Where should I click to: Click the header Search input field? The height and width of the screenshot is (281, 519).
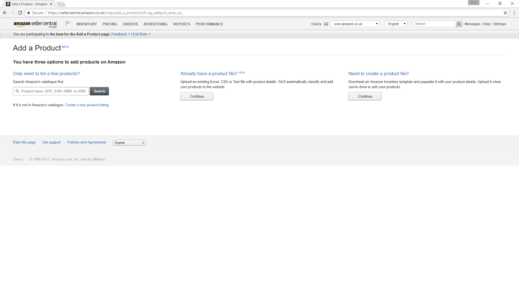coord(434,24)
